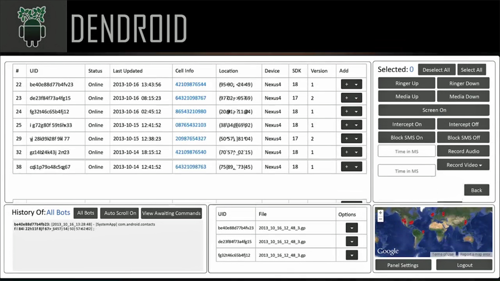Open file options for de23f84f73a4fg15

(352, 242)
